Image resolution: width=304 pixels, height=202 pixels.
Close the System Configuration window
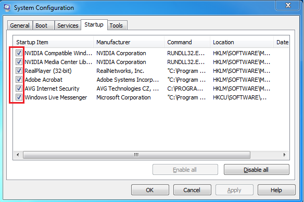coord(287,5)
